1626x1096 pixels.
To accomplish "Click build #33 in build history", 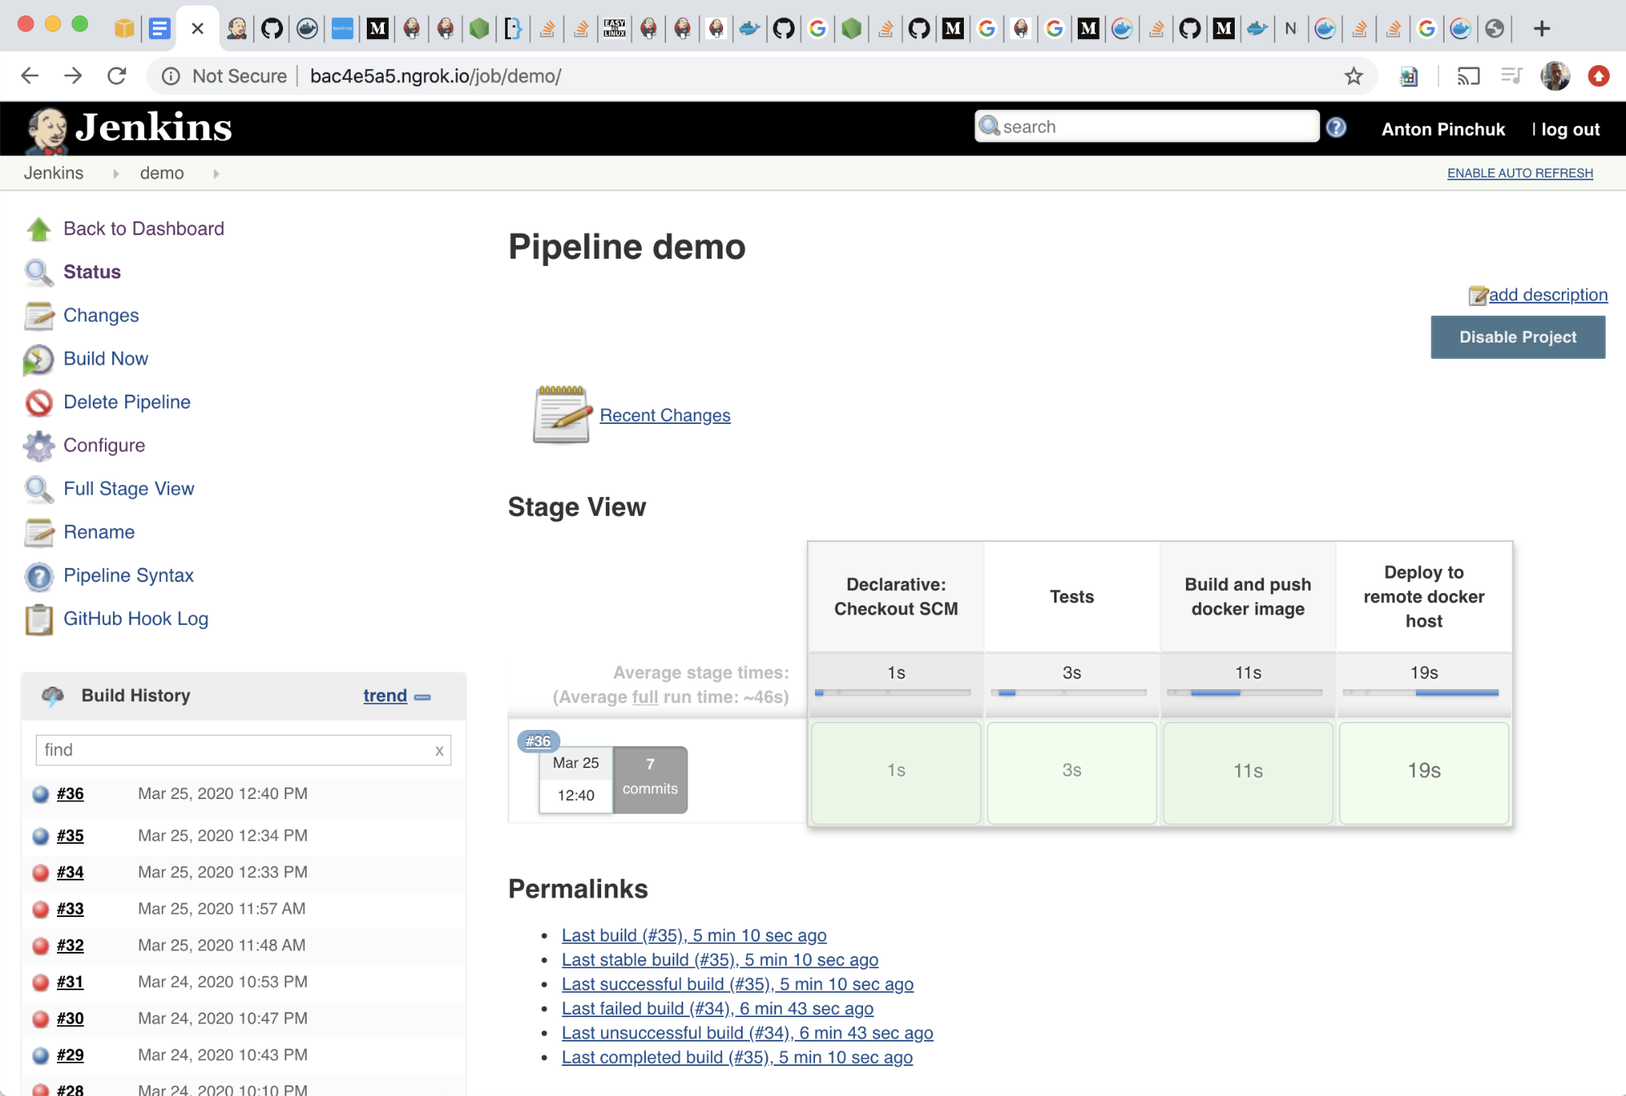I will [70, 909].
